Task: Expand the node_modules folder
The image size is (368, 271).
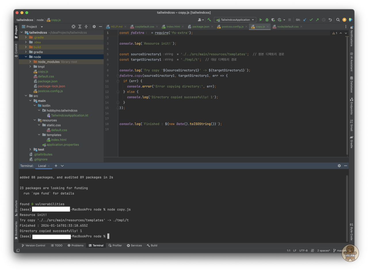Action: click(30, 62)
